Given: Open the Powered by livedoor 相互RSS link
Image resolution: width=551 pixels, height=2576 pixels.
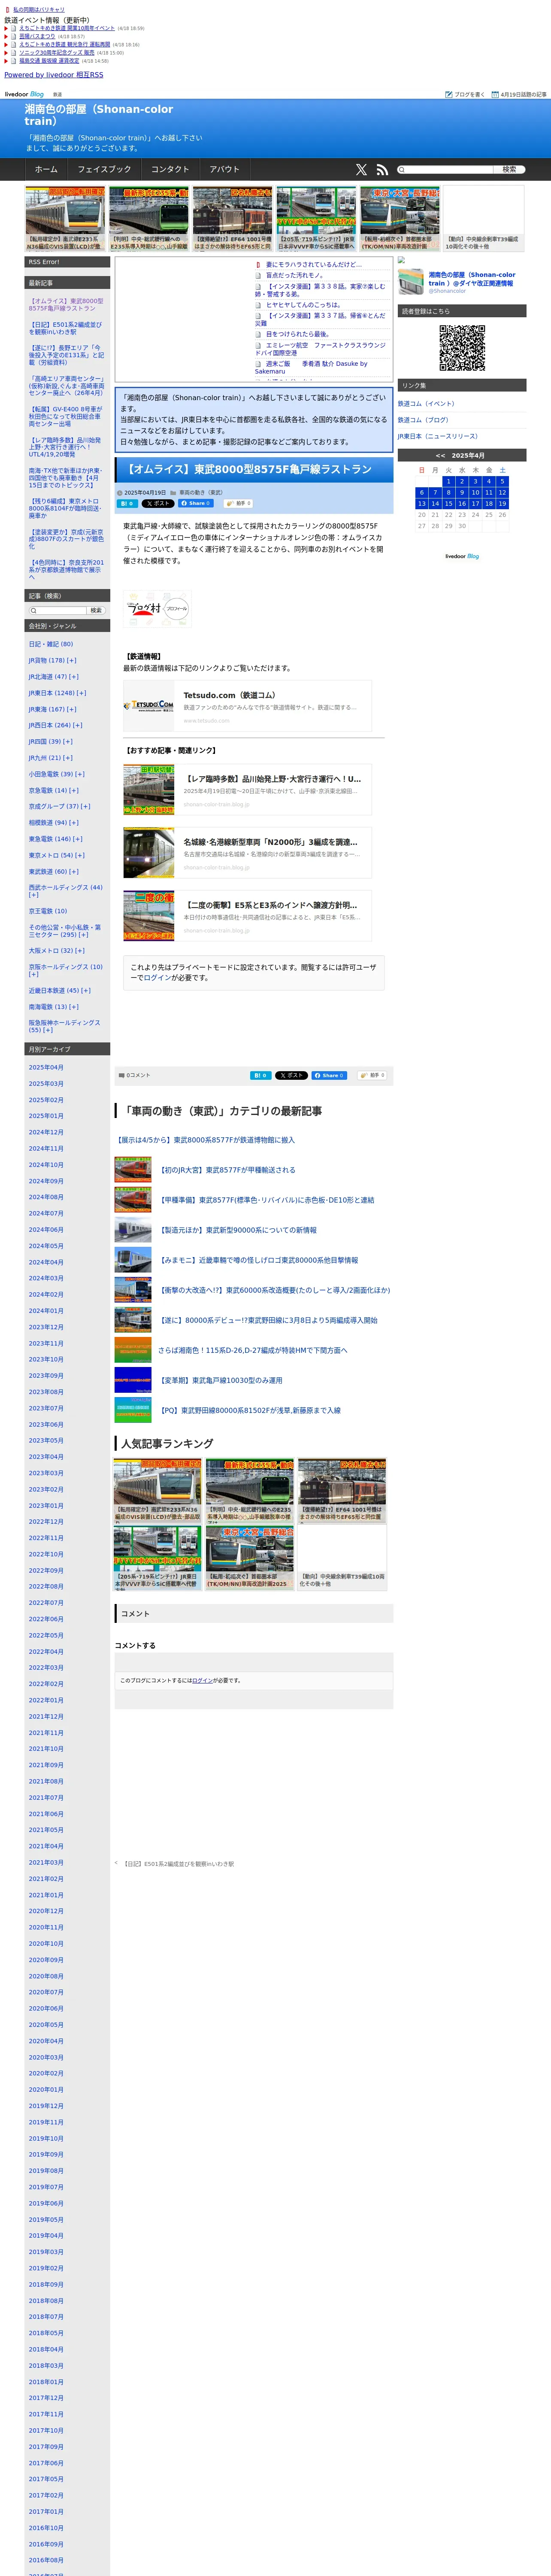Looking at the screenshot, I should click(54, 75).
